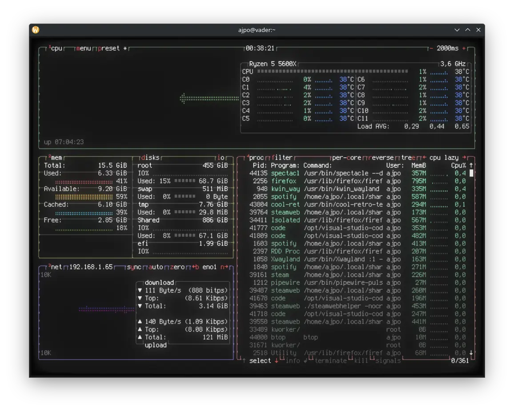
Task: Click the Command: column header
Action: click(317, 165)
